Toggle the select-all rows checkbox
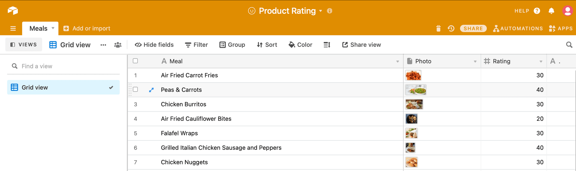 pyautogui.click(x=135, y=61)
